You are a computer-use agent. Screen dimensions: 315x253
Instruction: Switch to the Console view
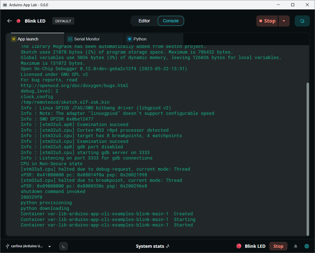click(x=171, y=21)
